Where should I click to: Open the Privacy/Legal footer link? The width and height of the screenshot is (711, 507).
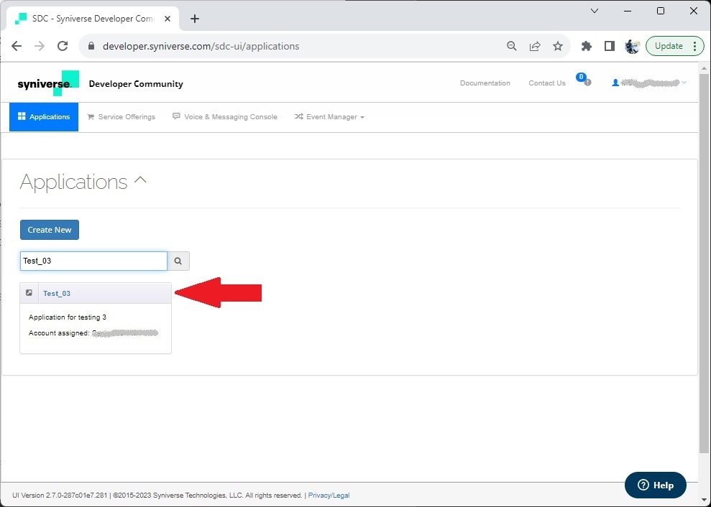point(329,496)
